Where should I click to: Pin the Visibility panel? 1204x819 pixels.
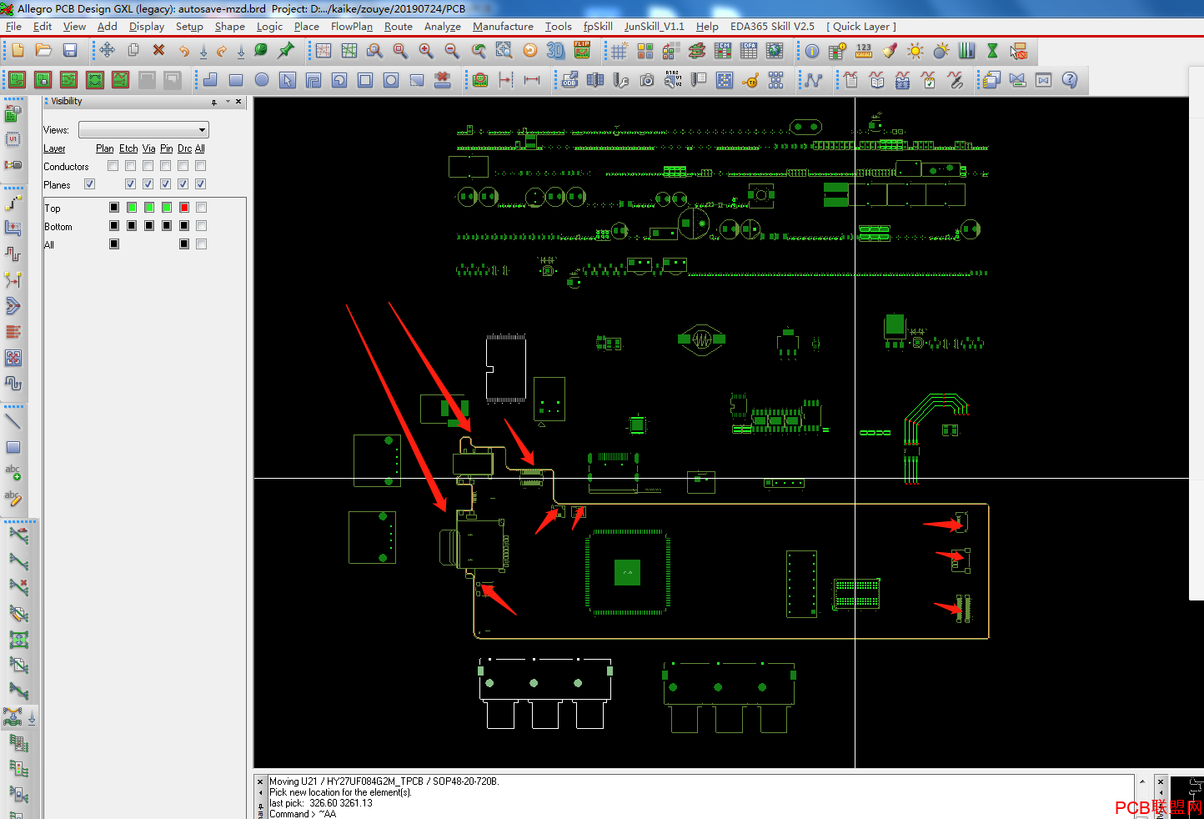point(214,102)
